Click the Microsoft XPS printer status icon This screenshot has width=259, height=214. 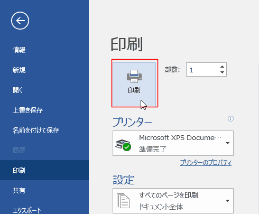point(123,145)
